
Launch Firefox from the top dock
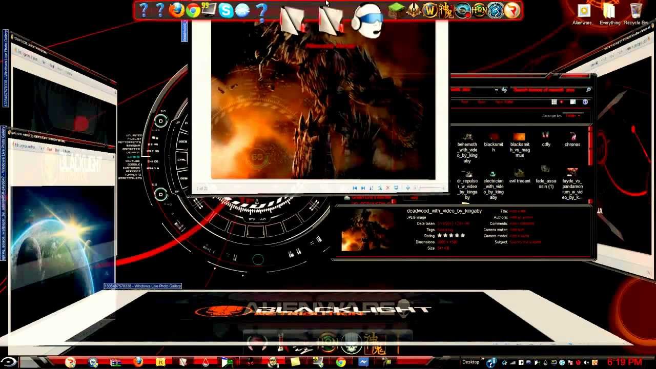tap(176, 10)
